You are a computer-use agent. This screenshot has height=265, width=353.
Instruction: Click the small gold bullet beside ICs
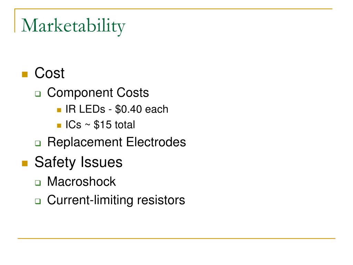click(x=59, y=126)
